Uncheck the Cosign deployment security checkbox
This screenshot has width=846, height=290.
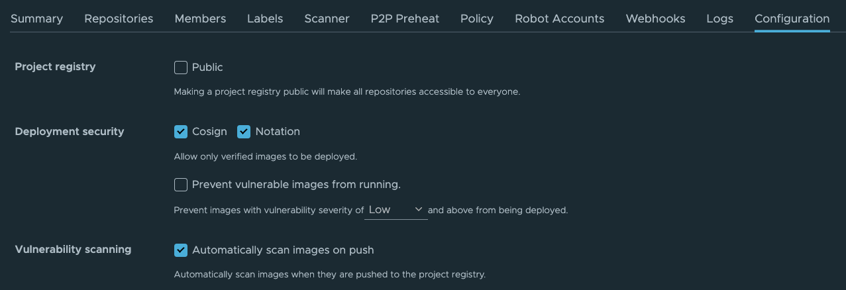coord(181,132)
